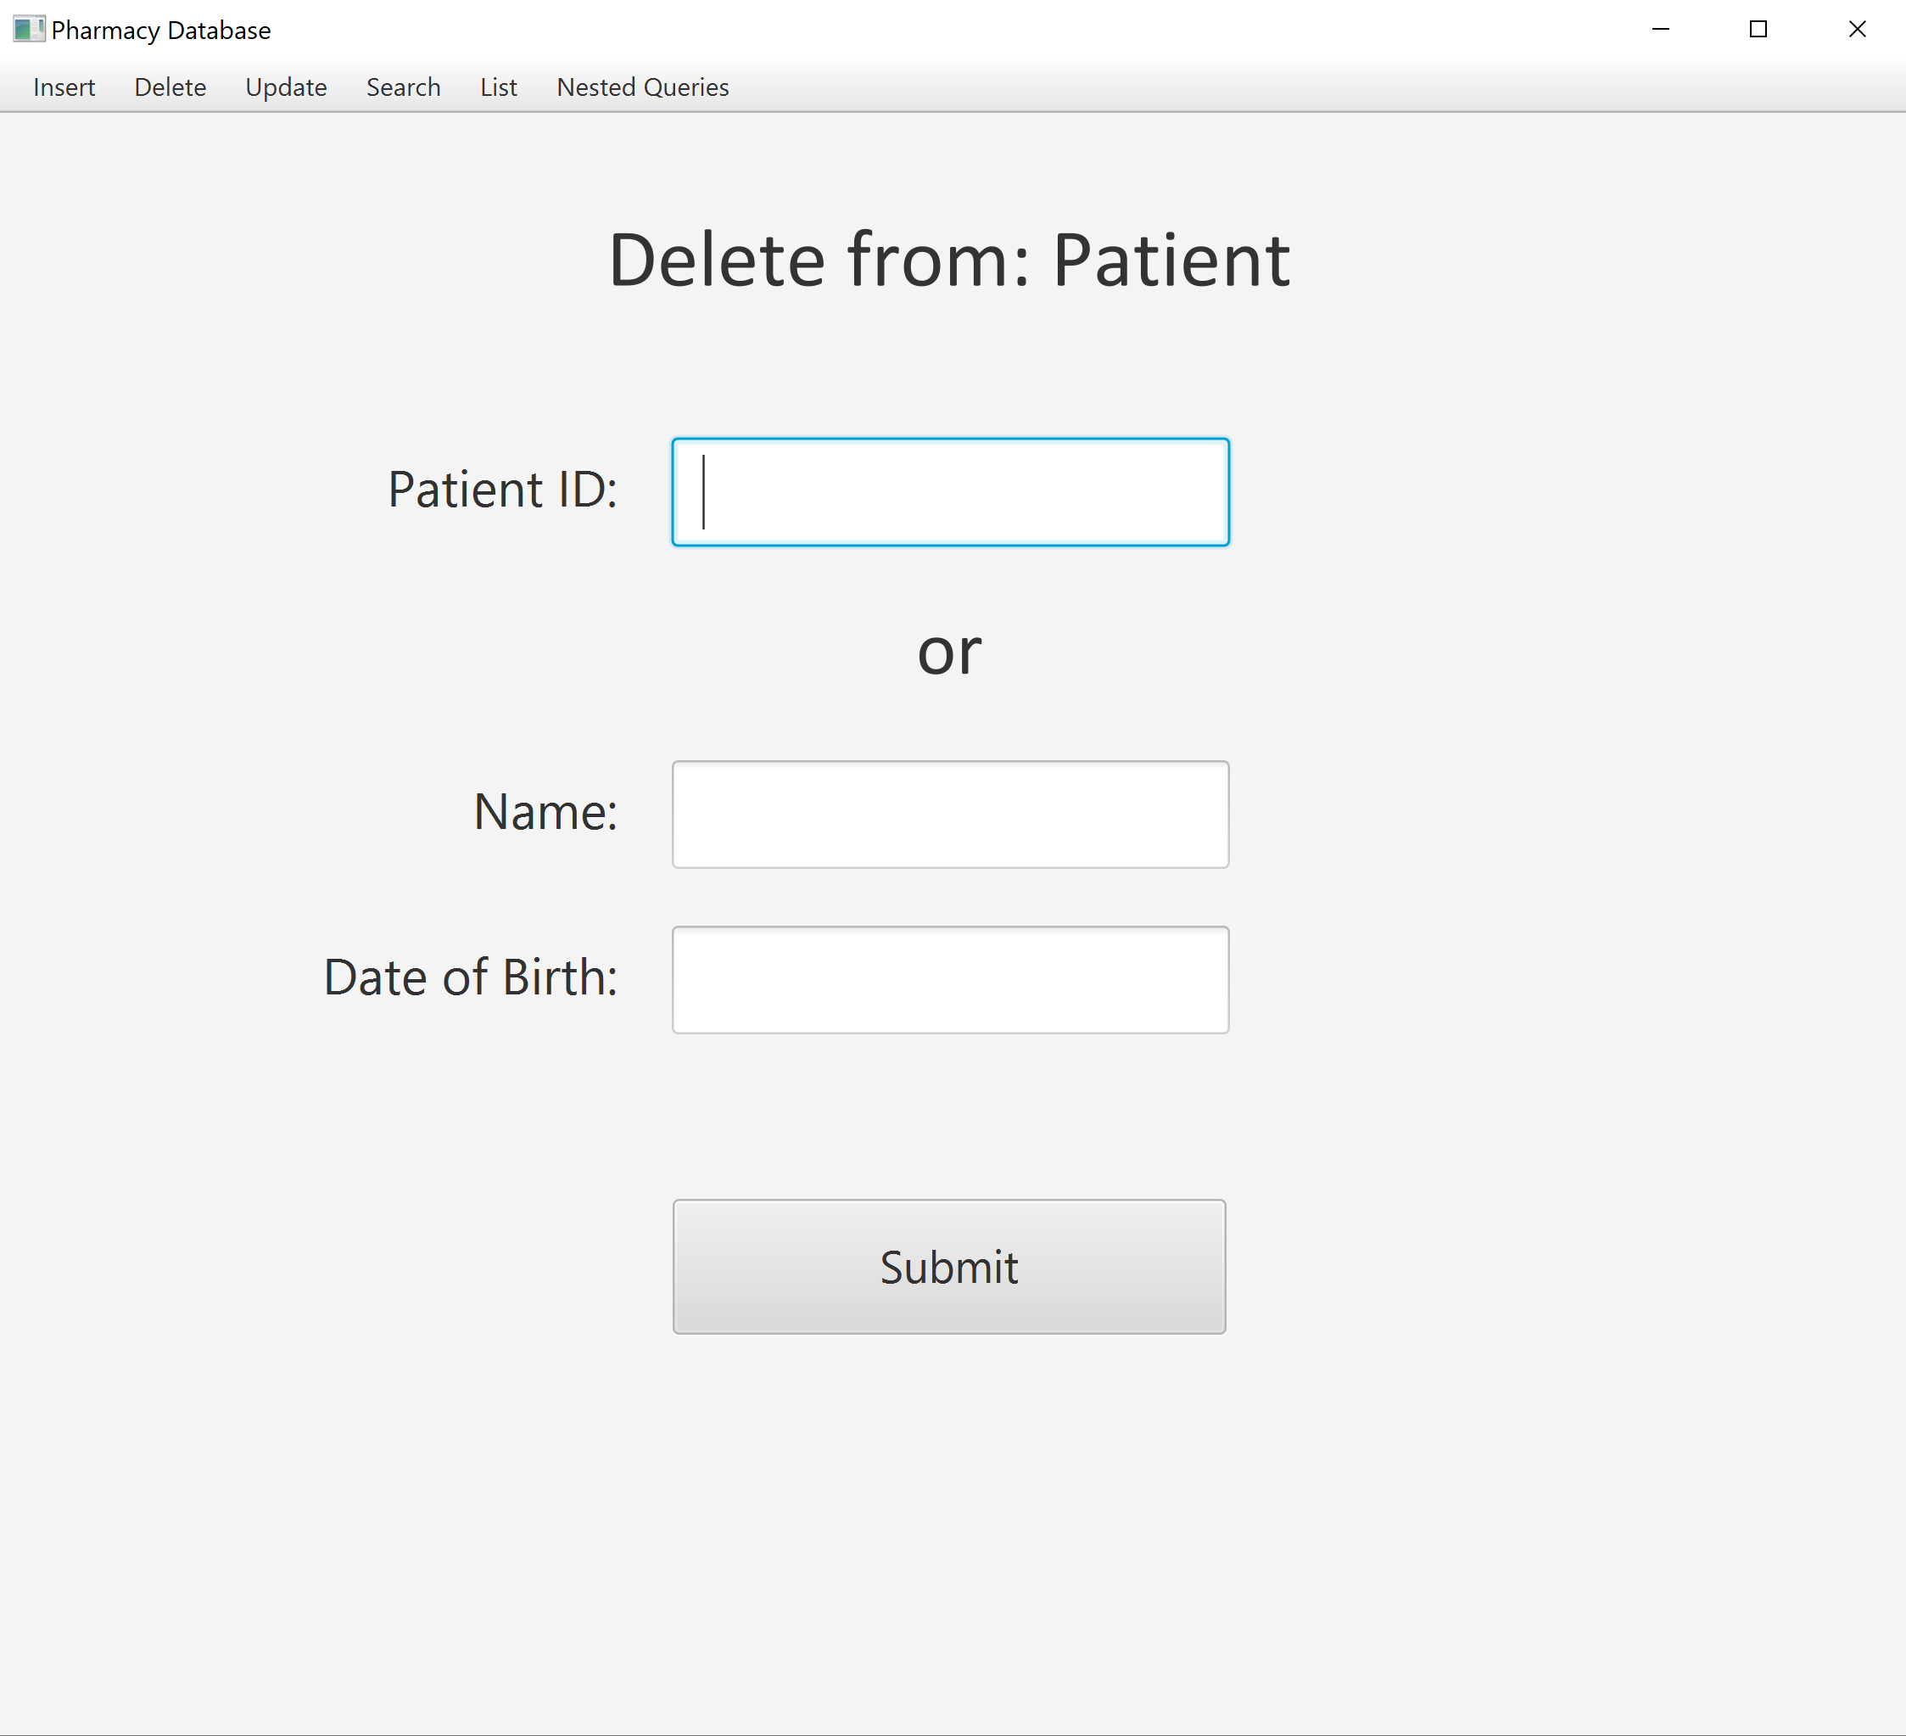Select the Date of Birth field

(x=950, y=979)
